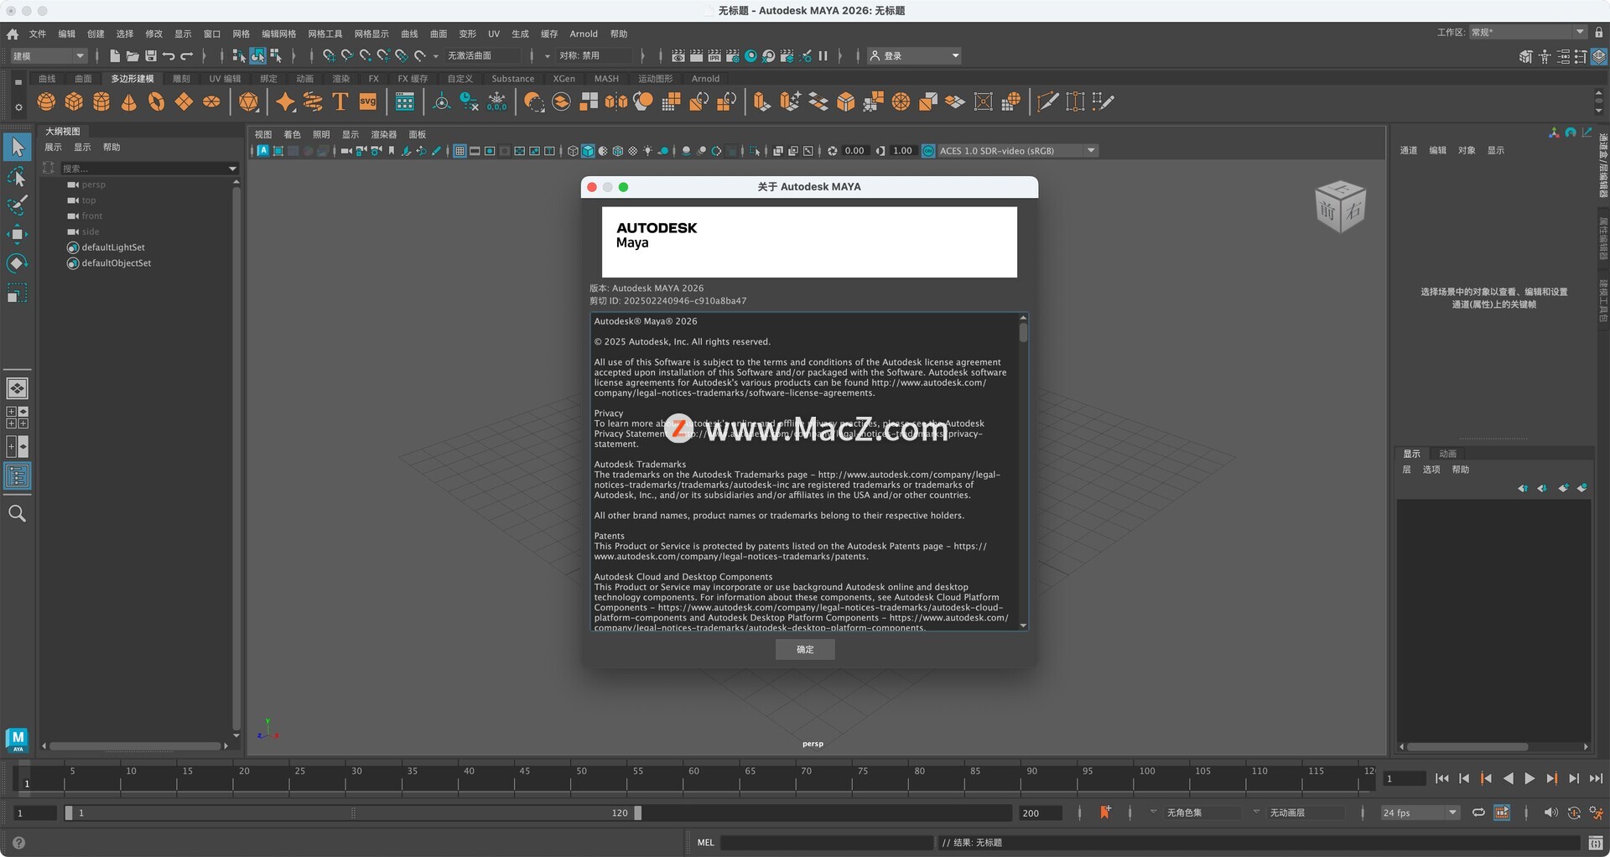Switch to the UV 编辑 shelf tab

coord(225,79)
